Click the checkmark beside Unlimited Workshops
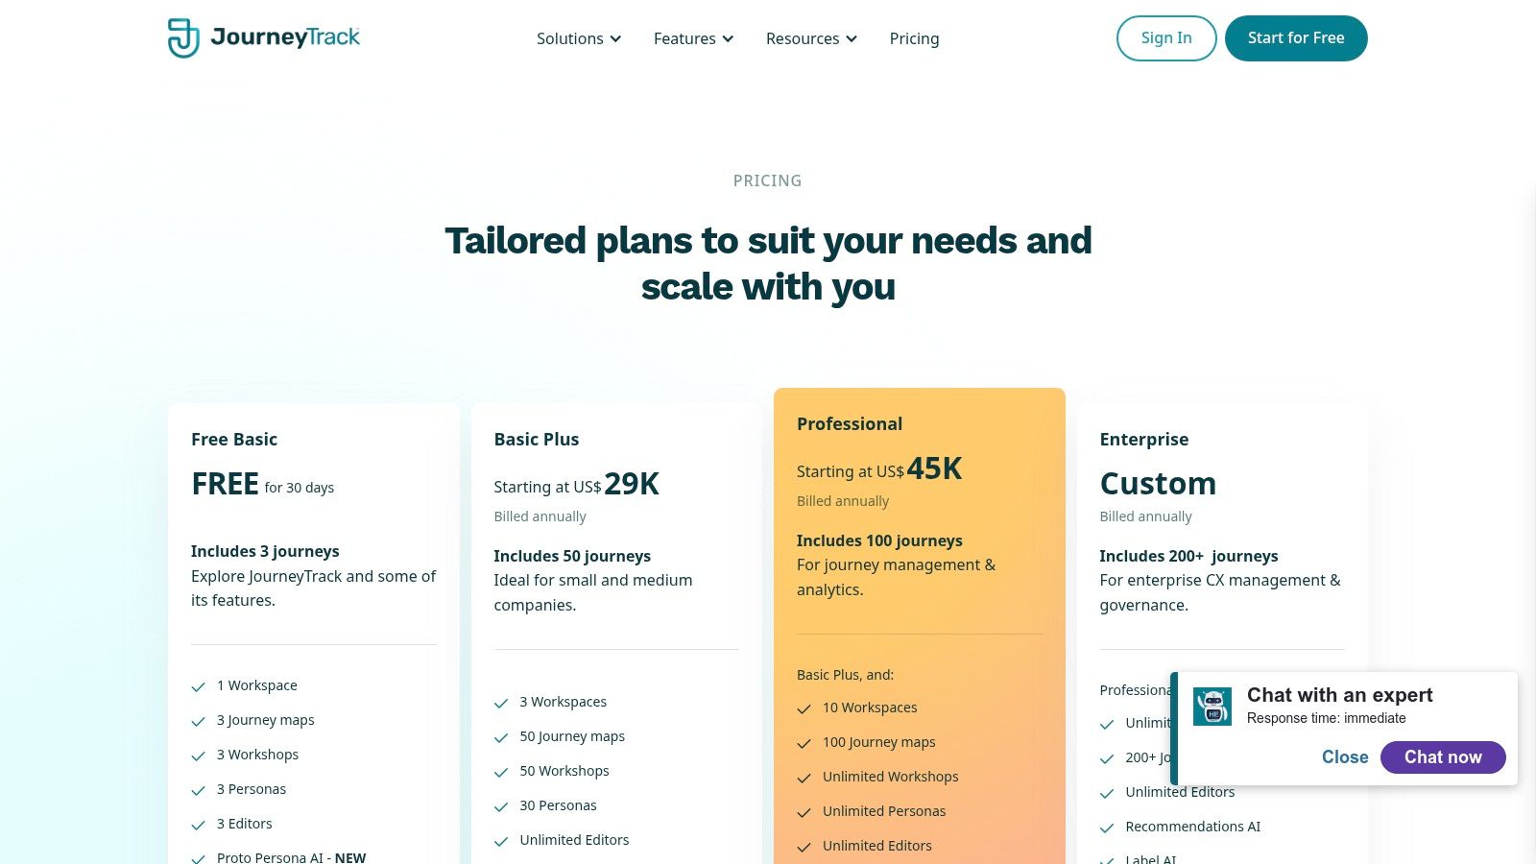Screen dimensions: 1536x864 coord(804,777)
